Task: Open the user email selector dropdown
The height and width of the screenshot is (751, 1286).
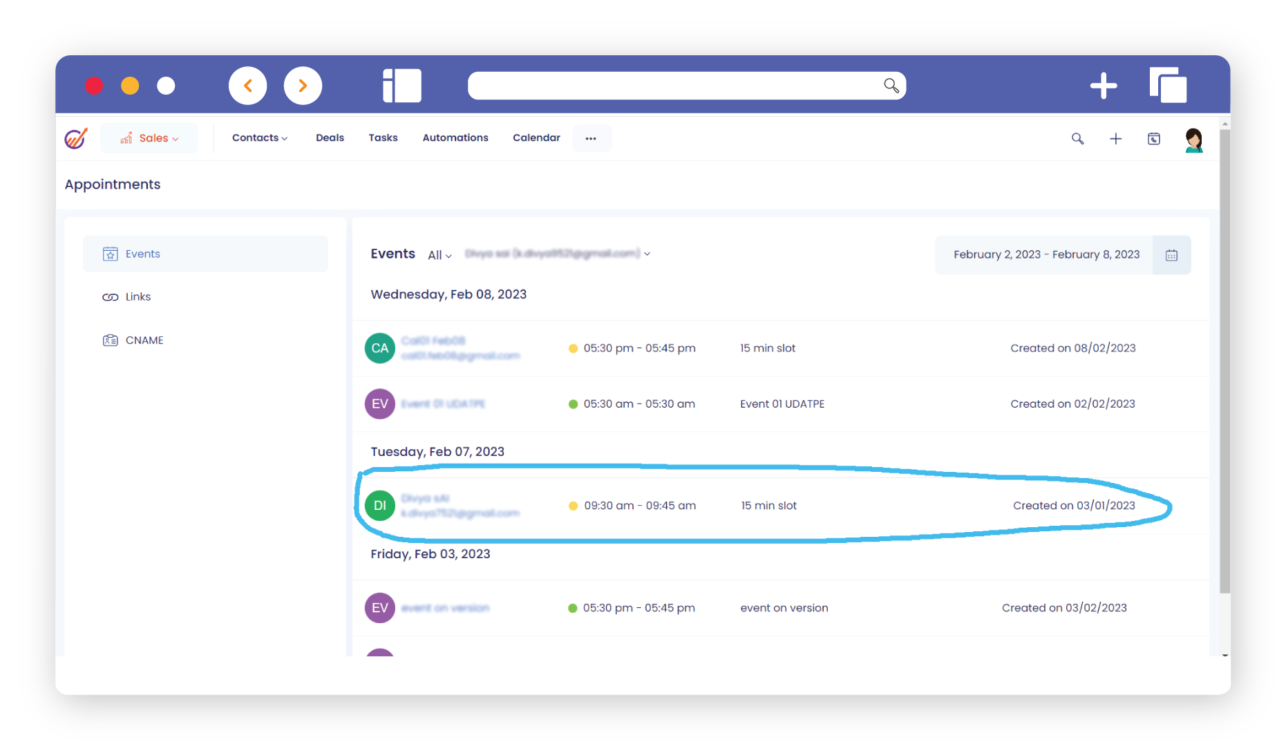Action: click(557, 254)
